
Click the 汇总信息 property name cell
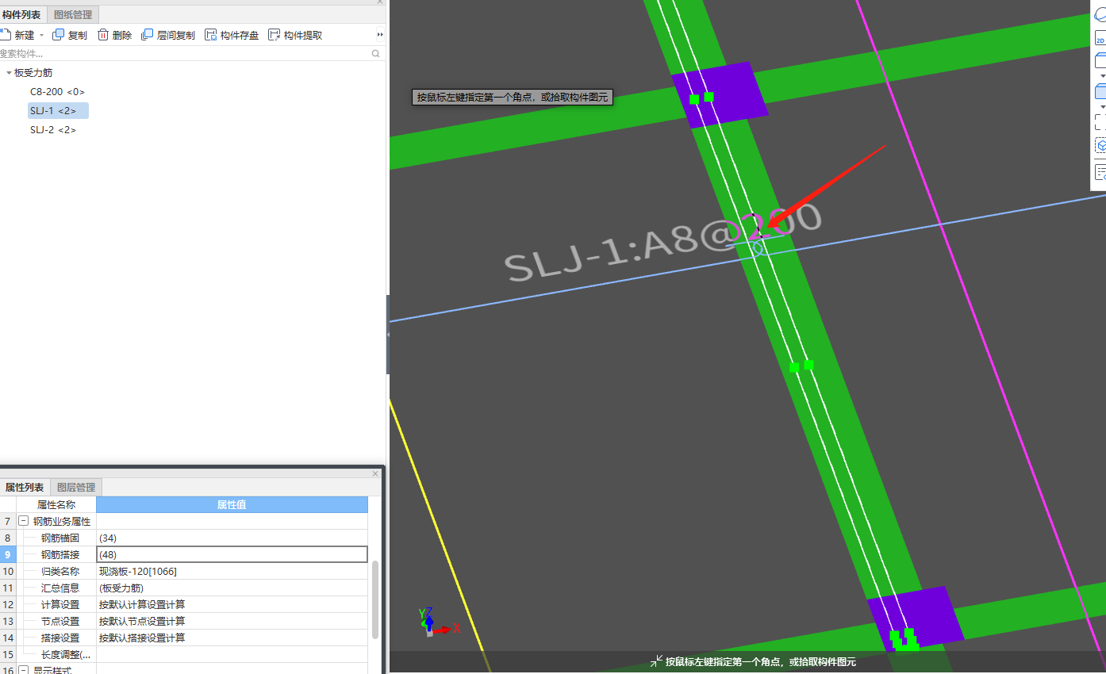coord(60,588)
